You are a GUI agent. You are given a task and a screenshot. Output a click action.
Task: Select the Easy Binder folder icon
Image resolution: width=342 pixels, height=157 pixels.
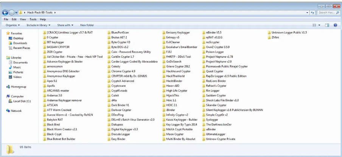(x=109, y=139)
